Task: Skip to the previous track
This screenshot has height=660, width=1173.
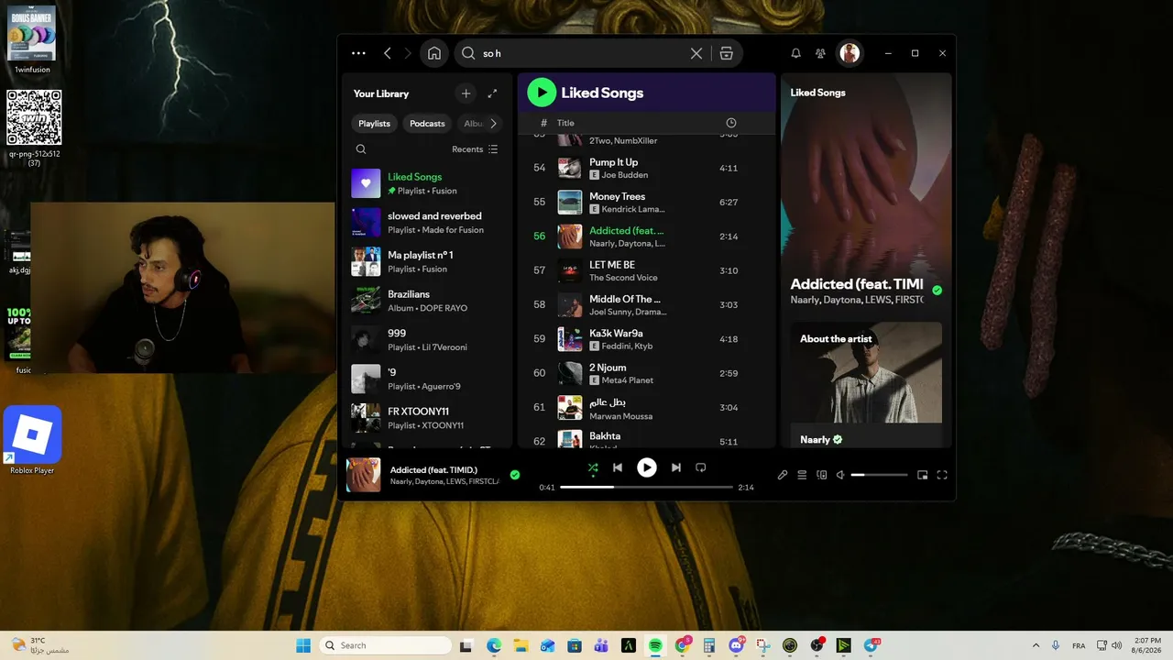Action: [x=618, y=467]
